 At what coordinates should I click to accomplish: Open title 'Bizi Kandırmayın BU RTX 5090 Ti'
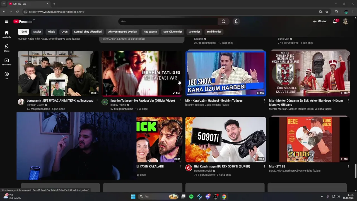pos(222,166)
